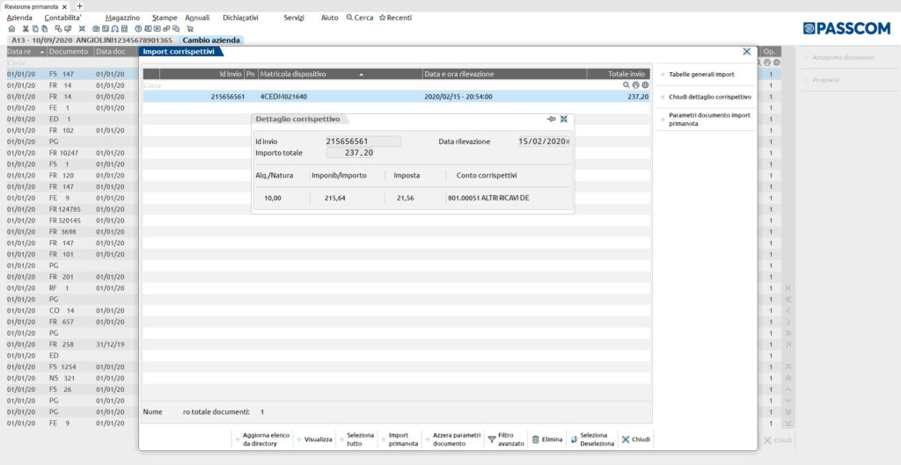
Task: Select the scissors cut icon in toolbar
Action: click(26, 29)
